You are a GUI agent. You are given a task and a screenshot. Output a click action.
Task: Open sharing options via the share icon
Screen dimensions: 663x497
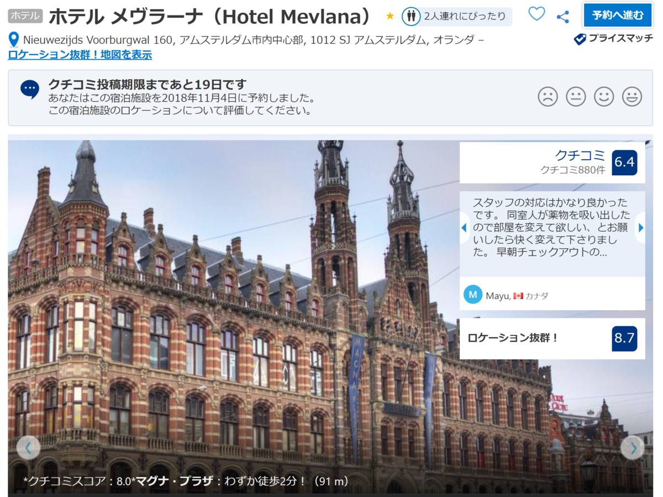562,15
